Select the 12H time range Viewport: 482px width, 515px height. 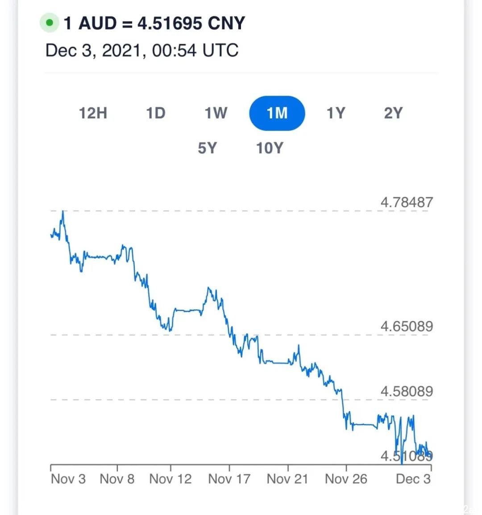(x=93, y=113)
